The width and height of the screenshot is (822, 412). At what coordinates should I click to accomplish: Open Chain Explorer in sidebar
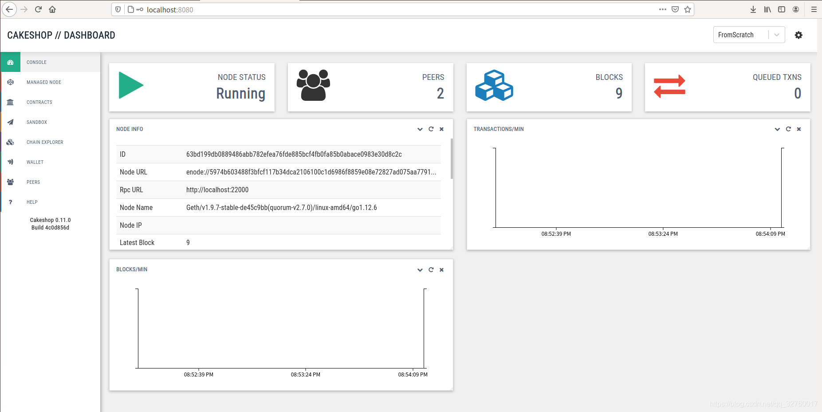[x=45, y=142]
